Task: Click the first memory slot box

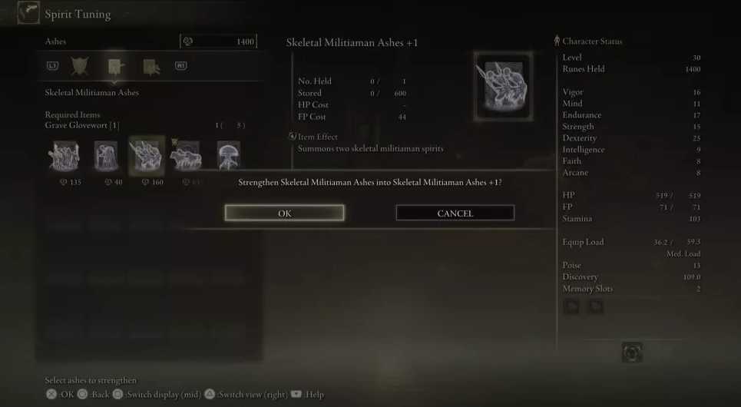Action: pyautogui.click(x=571, y=306)
